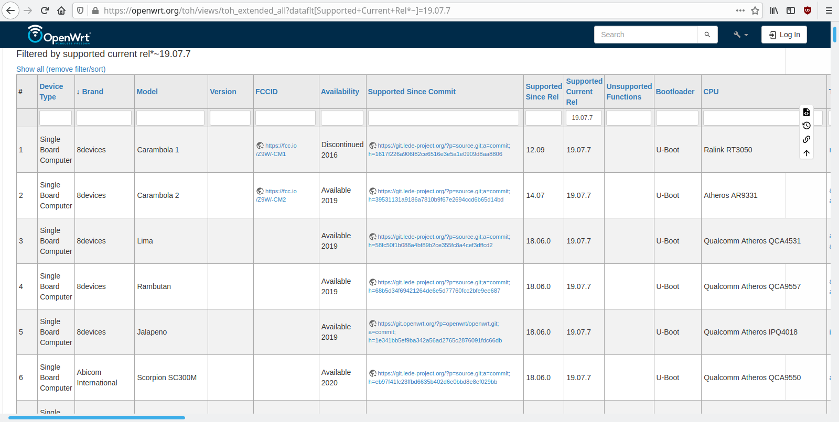Sort table by the CPU column header
Viewport: 839px width, 422px height.
tap(711, 92)
